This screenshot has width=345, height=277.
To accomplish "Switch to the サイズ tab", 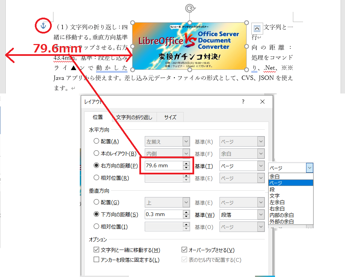I will [170, 118].
